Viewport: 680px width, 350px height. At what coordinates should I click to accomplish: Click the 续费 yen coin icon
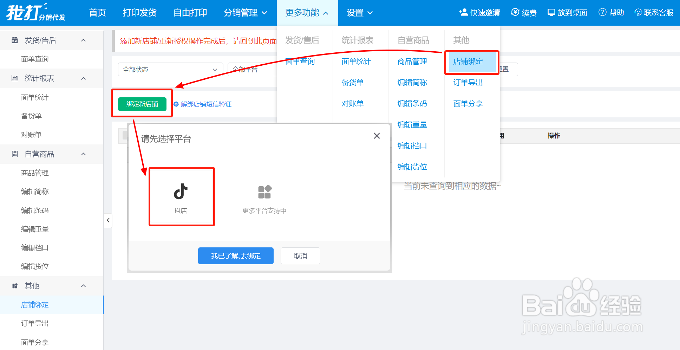(x=515, y=12)
